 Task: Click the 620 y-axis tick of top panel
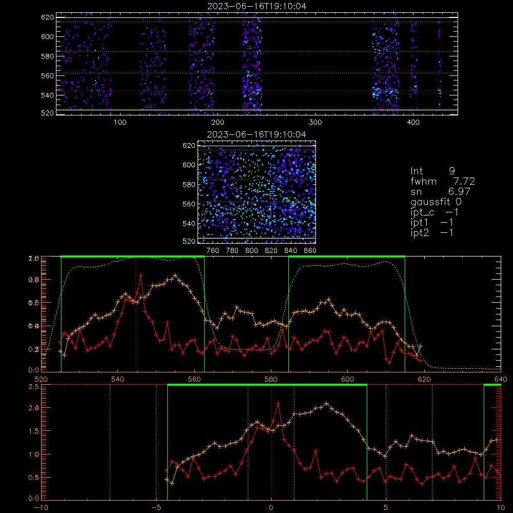[47, 17]
